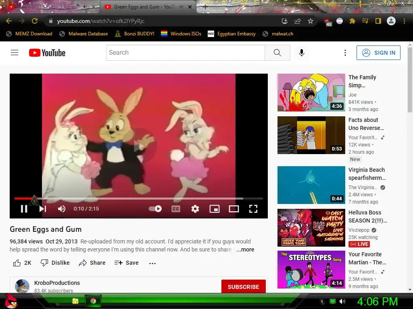Reload the page
The width and height of the screenshot is (413, 309).
[x=35, y=21]
